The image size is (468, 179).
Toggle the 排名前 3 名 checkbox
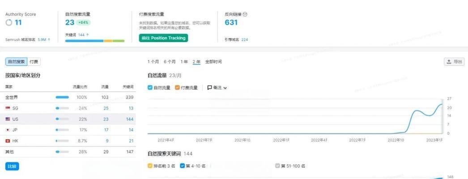[150, 166]
